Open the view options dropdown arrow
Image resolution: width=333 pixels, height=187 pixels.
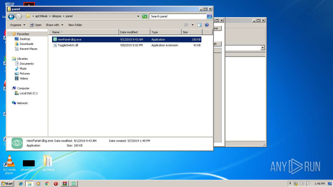pyautogui.click(x=193, y=25)
